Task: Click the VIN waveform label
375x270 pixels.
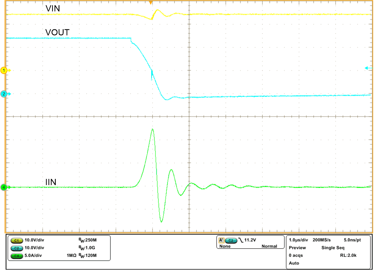Action: [x=53, y=9]
